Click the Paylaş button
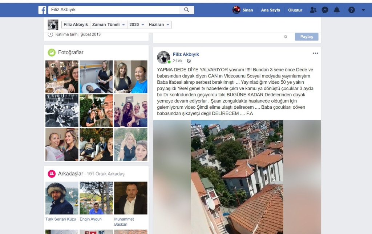The width and height of the screenshot is (372, 234). [x=306, y=37]
